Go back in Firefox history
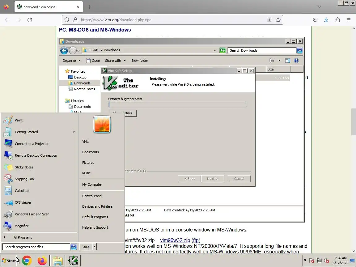The width and height of the screenshot is (356, 267). tap(7, 20)
